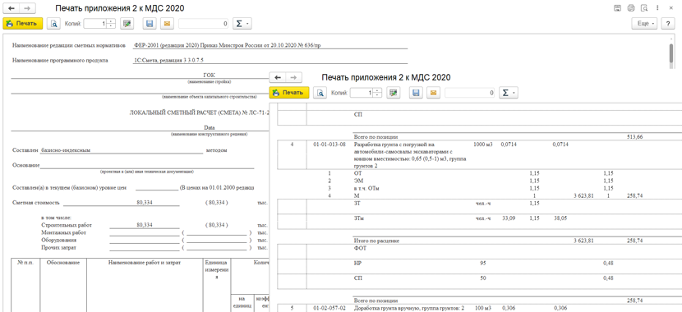682x312 pixels.
Task: Toggle table editing icon in the back window toolbar
Action: 127,24
